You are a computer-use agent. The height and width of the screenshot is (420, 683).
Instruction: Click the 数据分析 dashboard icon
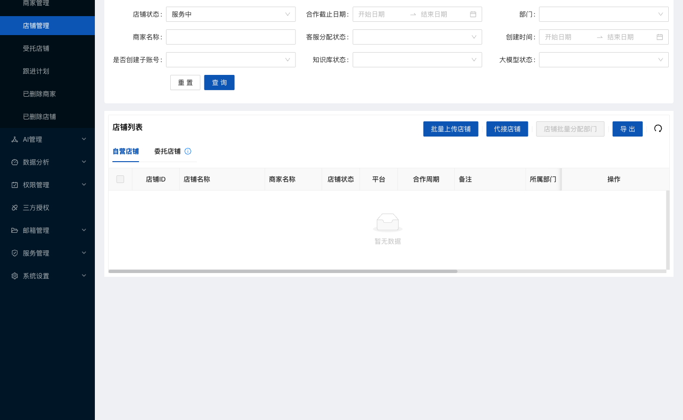pos(15,162)
